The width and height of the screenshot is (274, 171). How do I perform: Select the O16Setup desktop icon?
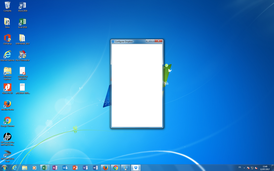tap(7, 38)
